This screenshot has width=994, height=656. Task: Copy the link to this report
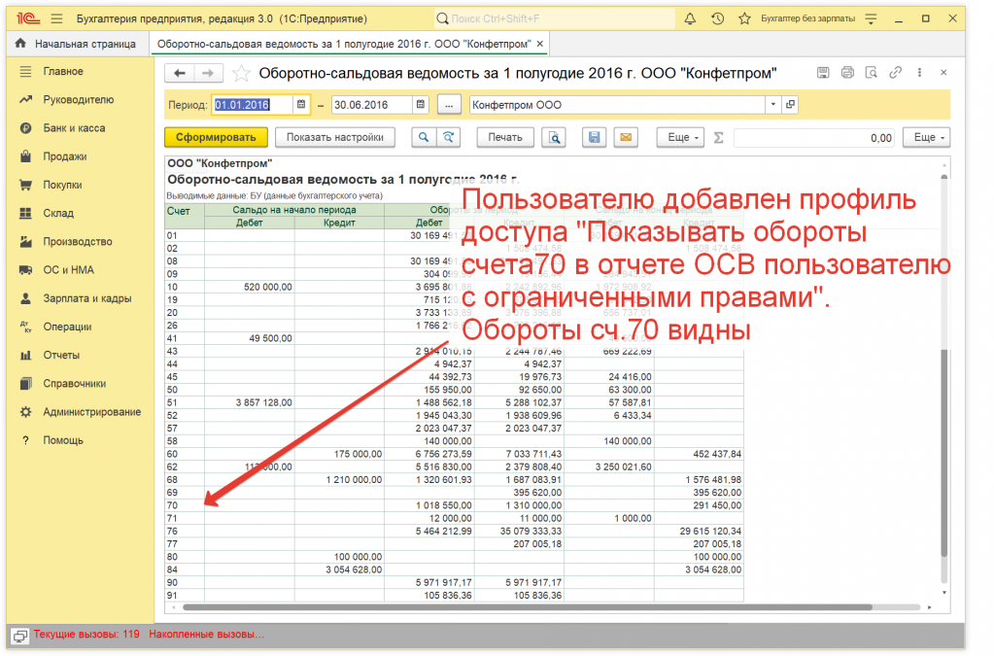[895, 73]
